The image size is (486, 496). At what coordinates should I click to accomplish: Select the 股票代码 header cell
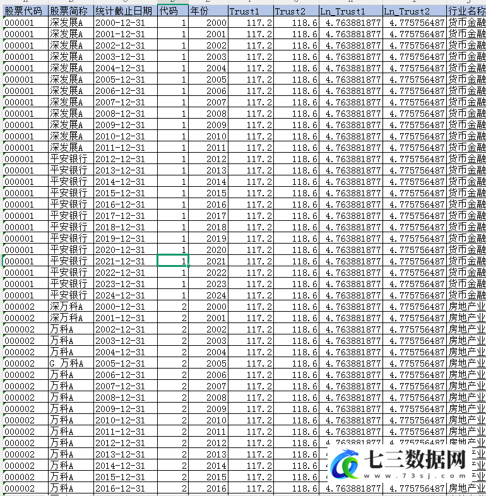[26, 11]
